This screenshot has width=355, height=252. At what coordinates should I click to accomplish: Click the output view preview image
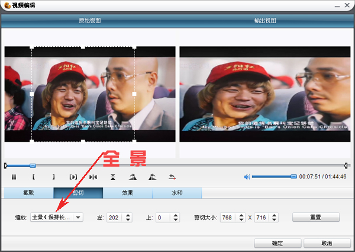coord(265,94)
